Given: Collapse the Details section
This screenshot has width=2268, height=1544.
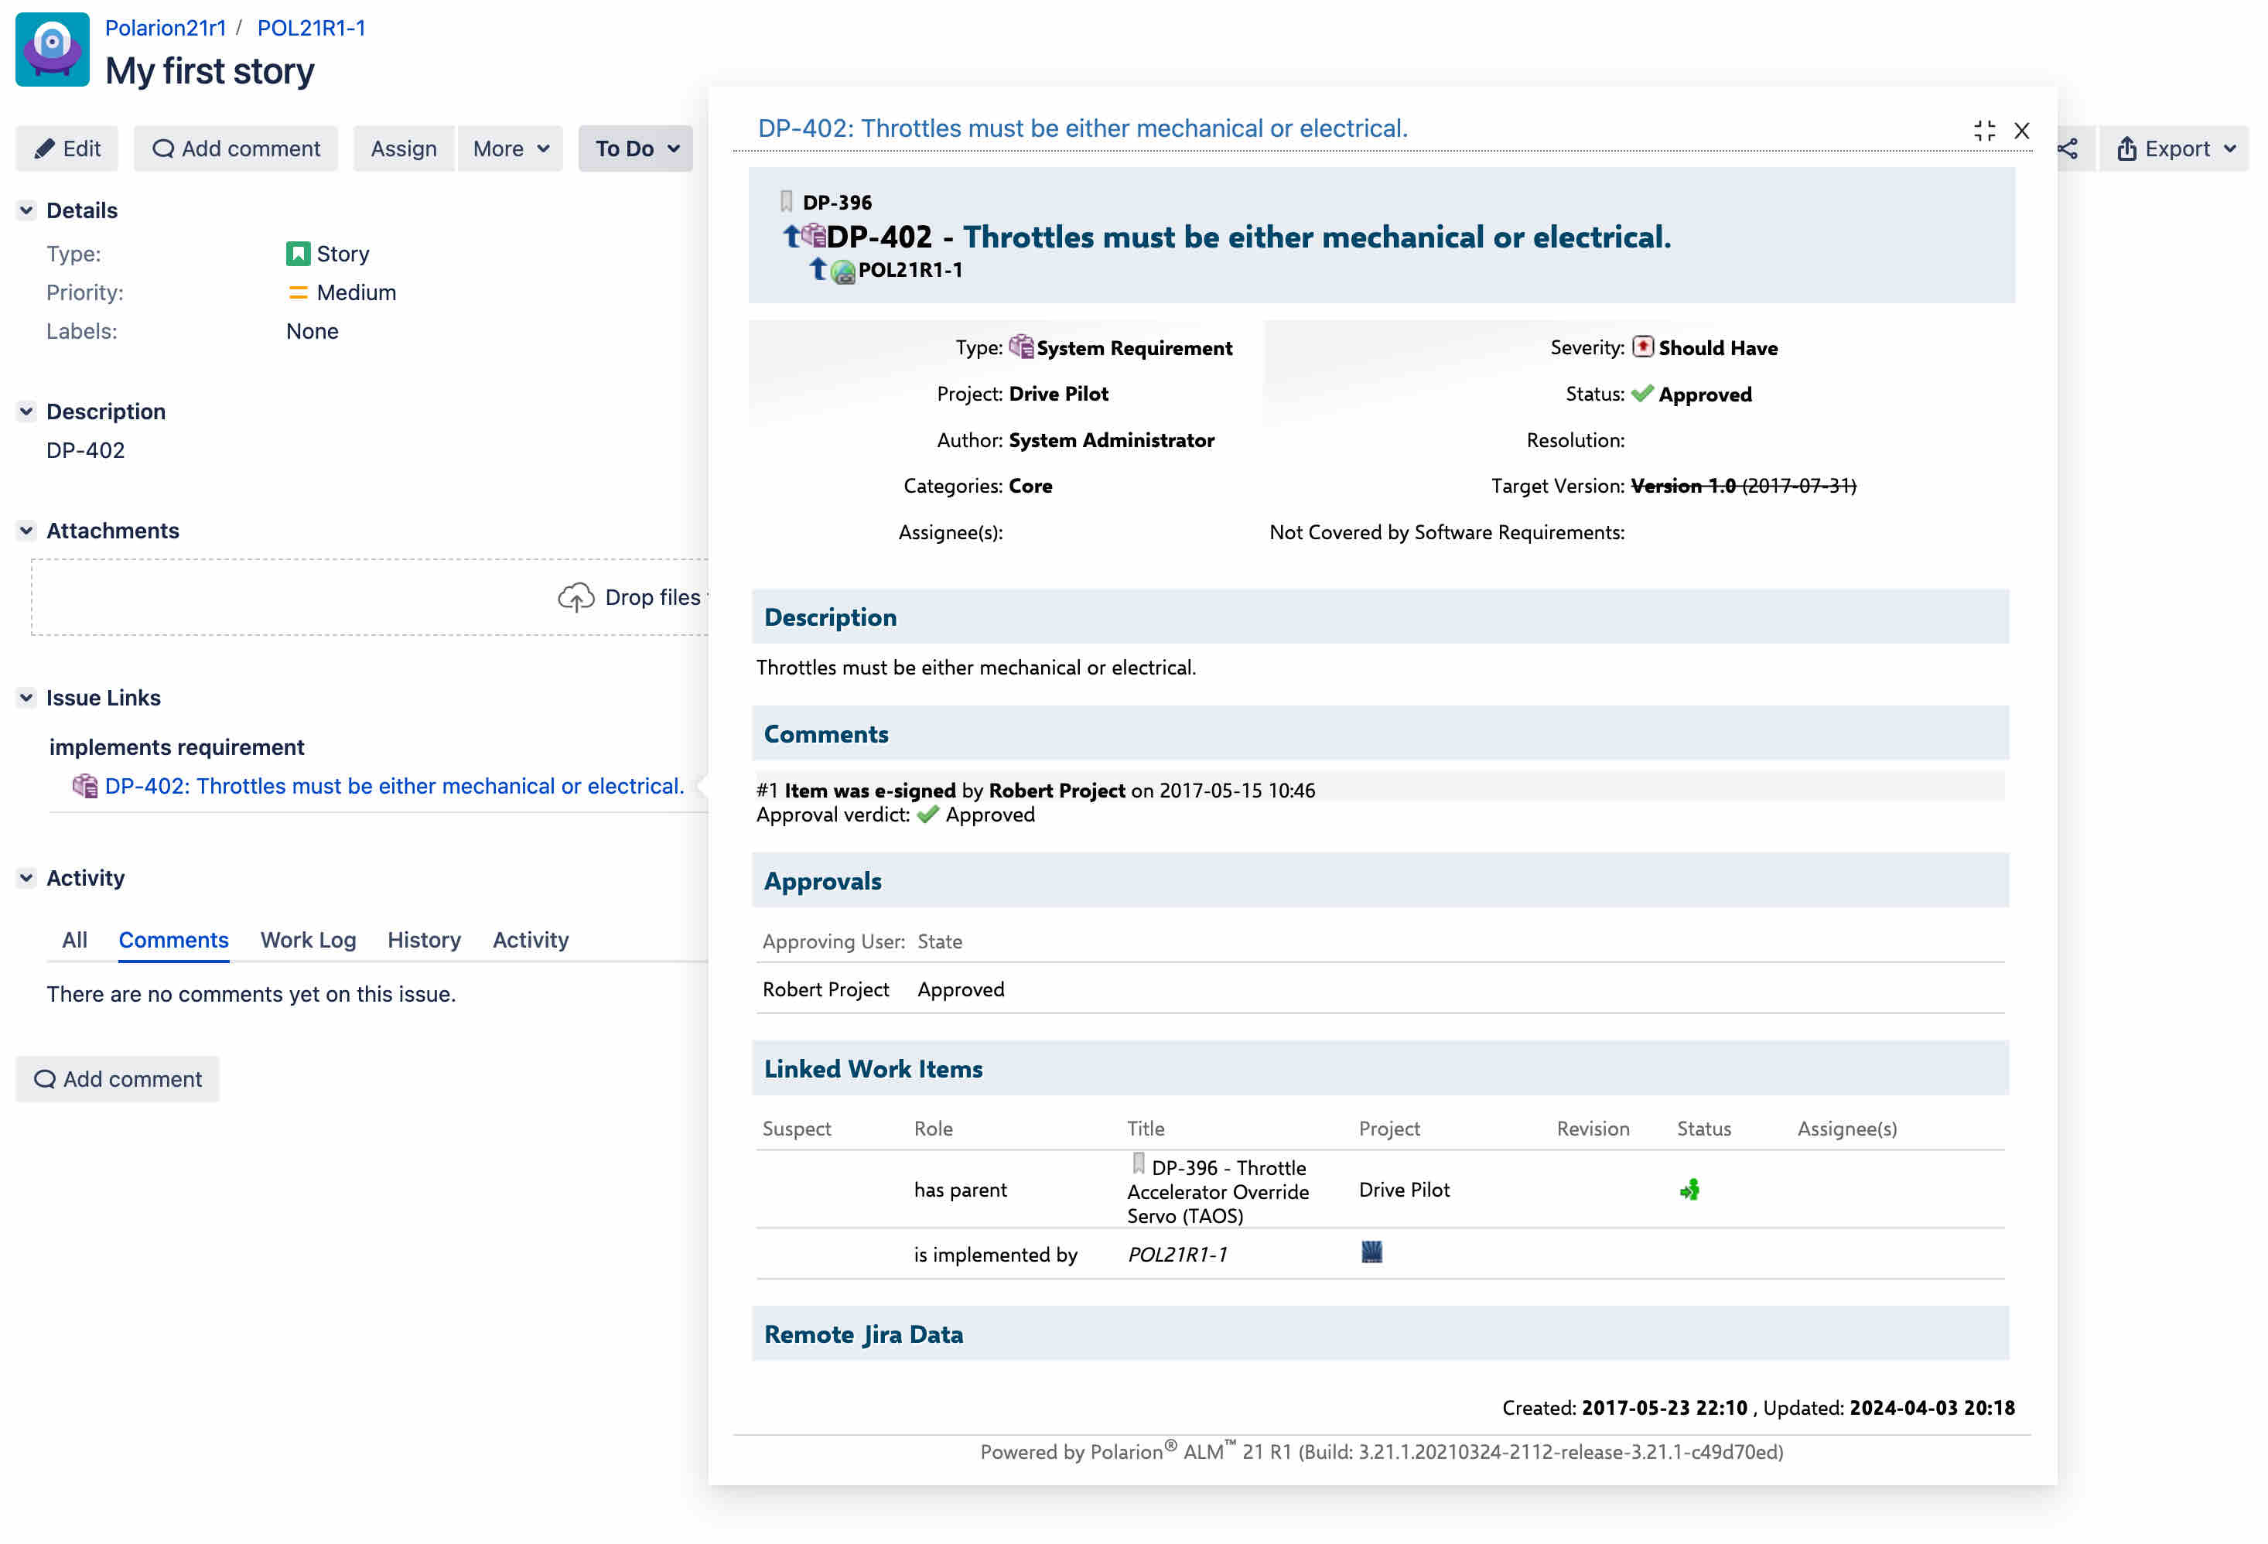Looking at the screenshot, I should click(x=26, y=210).
